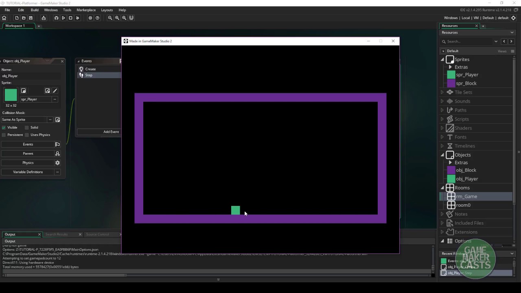Click the Create Executable export icon
Image resolution: width=521 pixels, height=293 pixels.
coord(44,18)
